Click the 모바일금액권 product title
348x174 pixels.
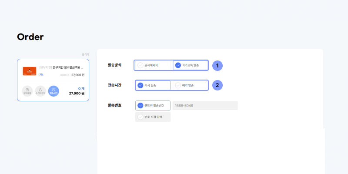[61, 67]
